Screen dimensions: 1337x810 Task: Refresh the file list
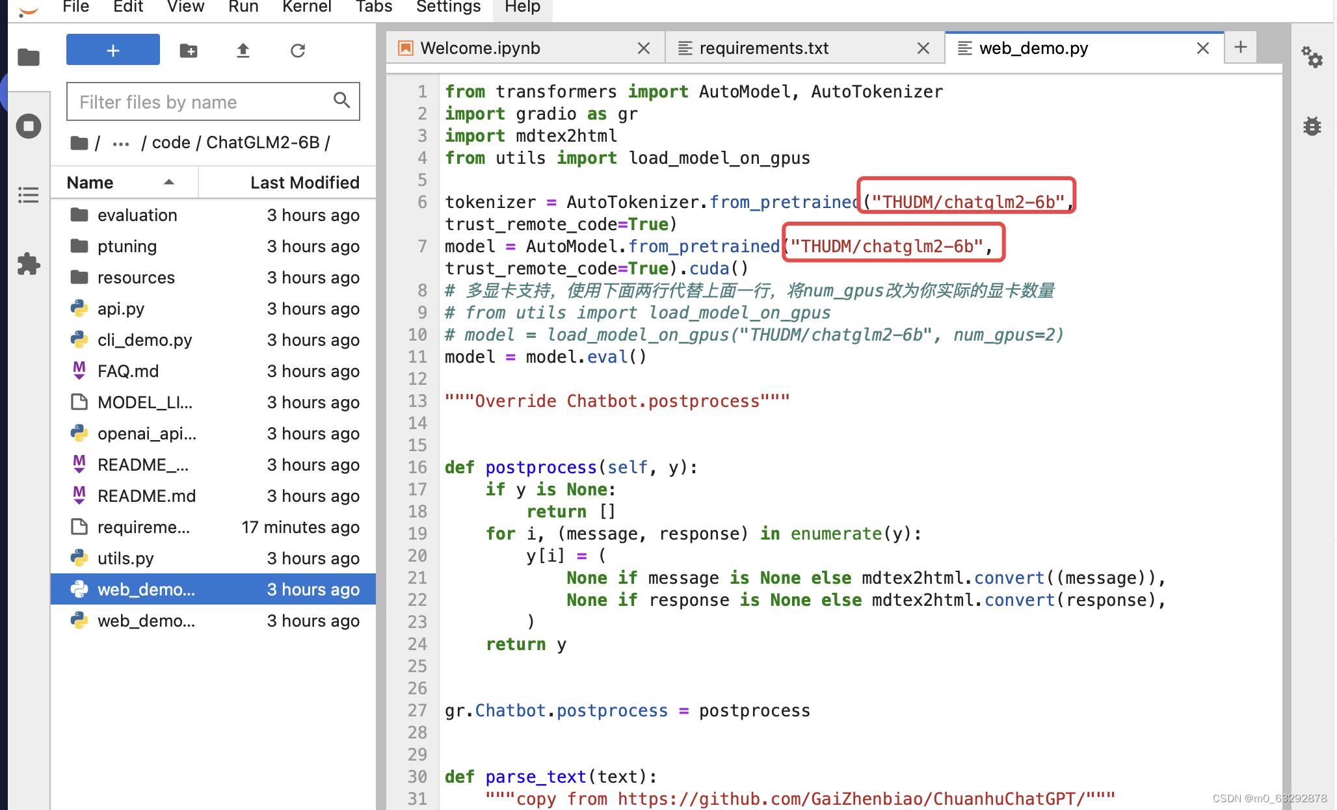point(298,51)
